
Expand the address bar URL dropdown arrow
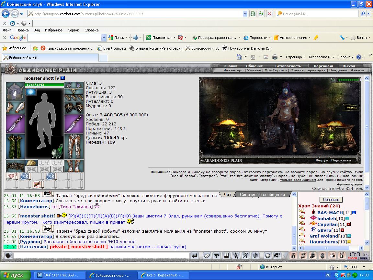(x=245, y=14)
